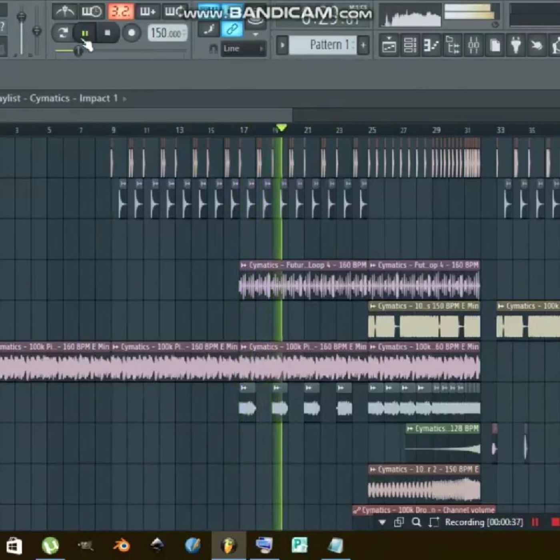Click the arrow after Impact 1 in playlist title
Image resolution: width=560 pixels, height=560 pixels.
tap(124, 98)
